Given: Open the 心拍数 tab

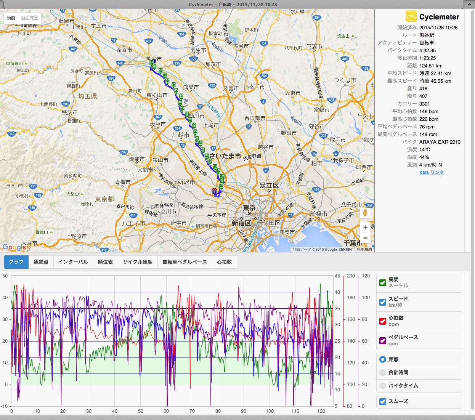Looking at the screenshot, I should click(x=225, y=262).
